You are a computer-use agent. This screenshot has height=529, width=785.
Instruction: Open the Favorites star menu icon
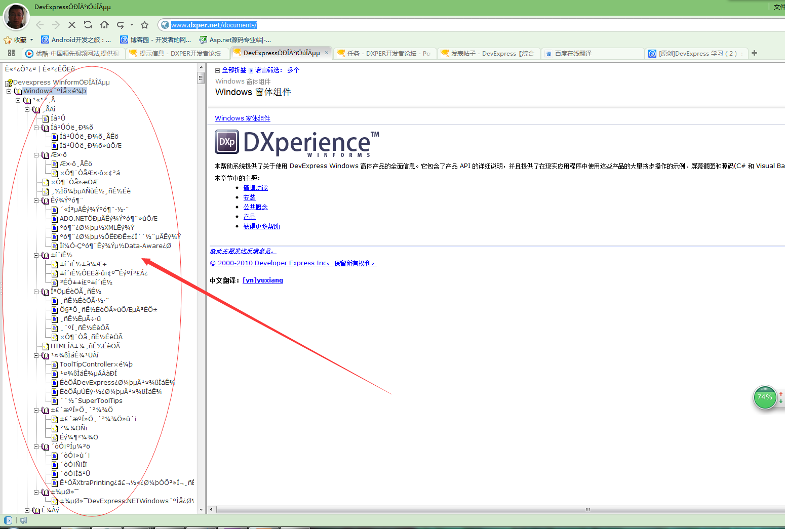tap(8, 39)
